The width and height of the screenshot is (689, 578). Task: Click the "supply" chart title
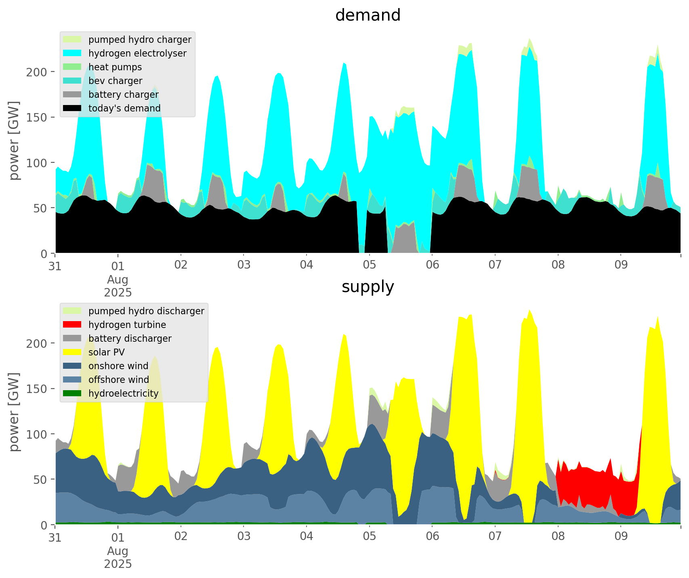click(368, 287)
